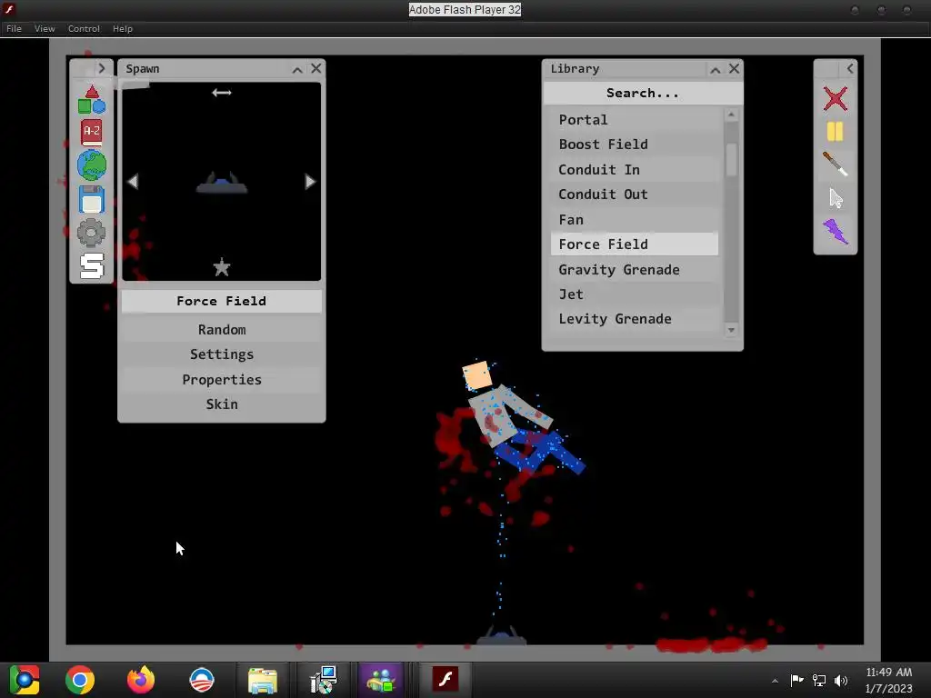Open the shapes spawn category icon

92,99
